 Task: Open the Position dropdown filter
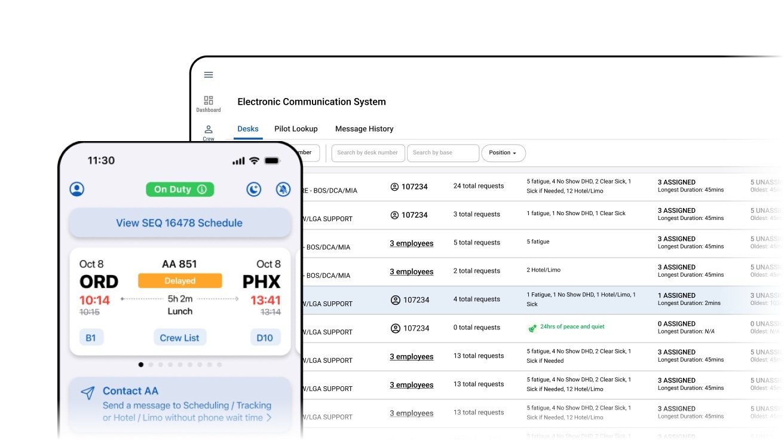click(503, 153)
